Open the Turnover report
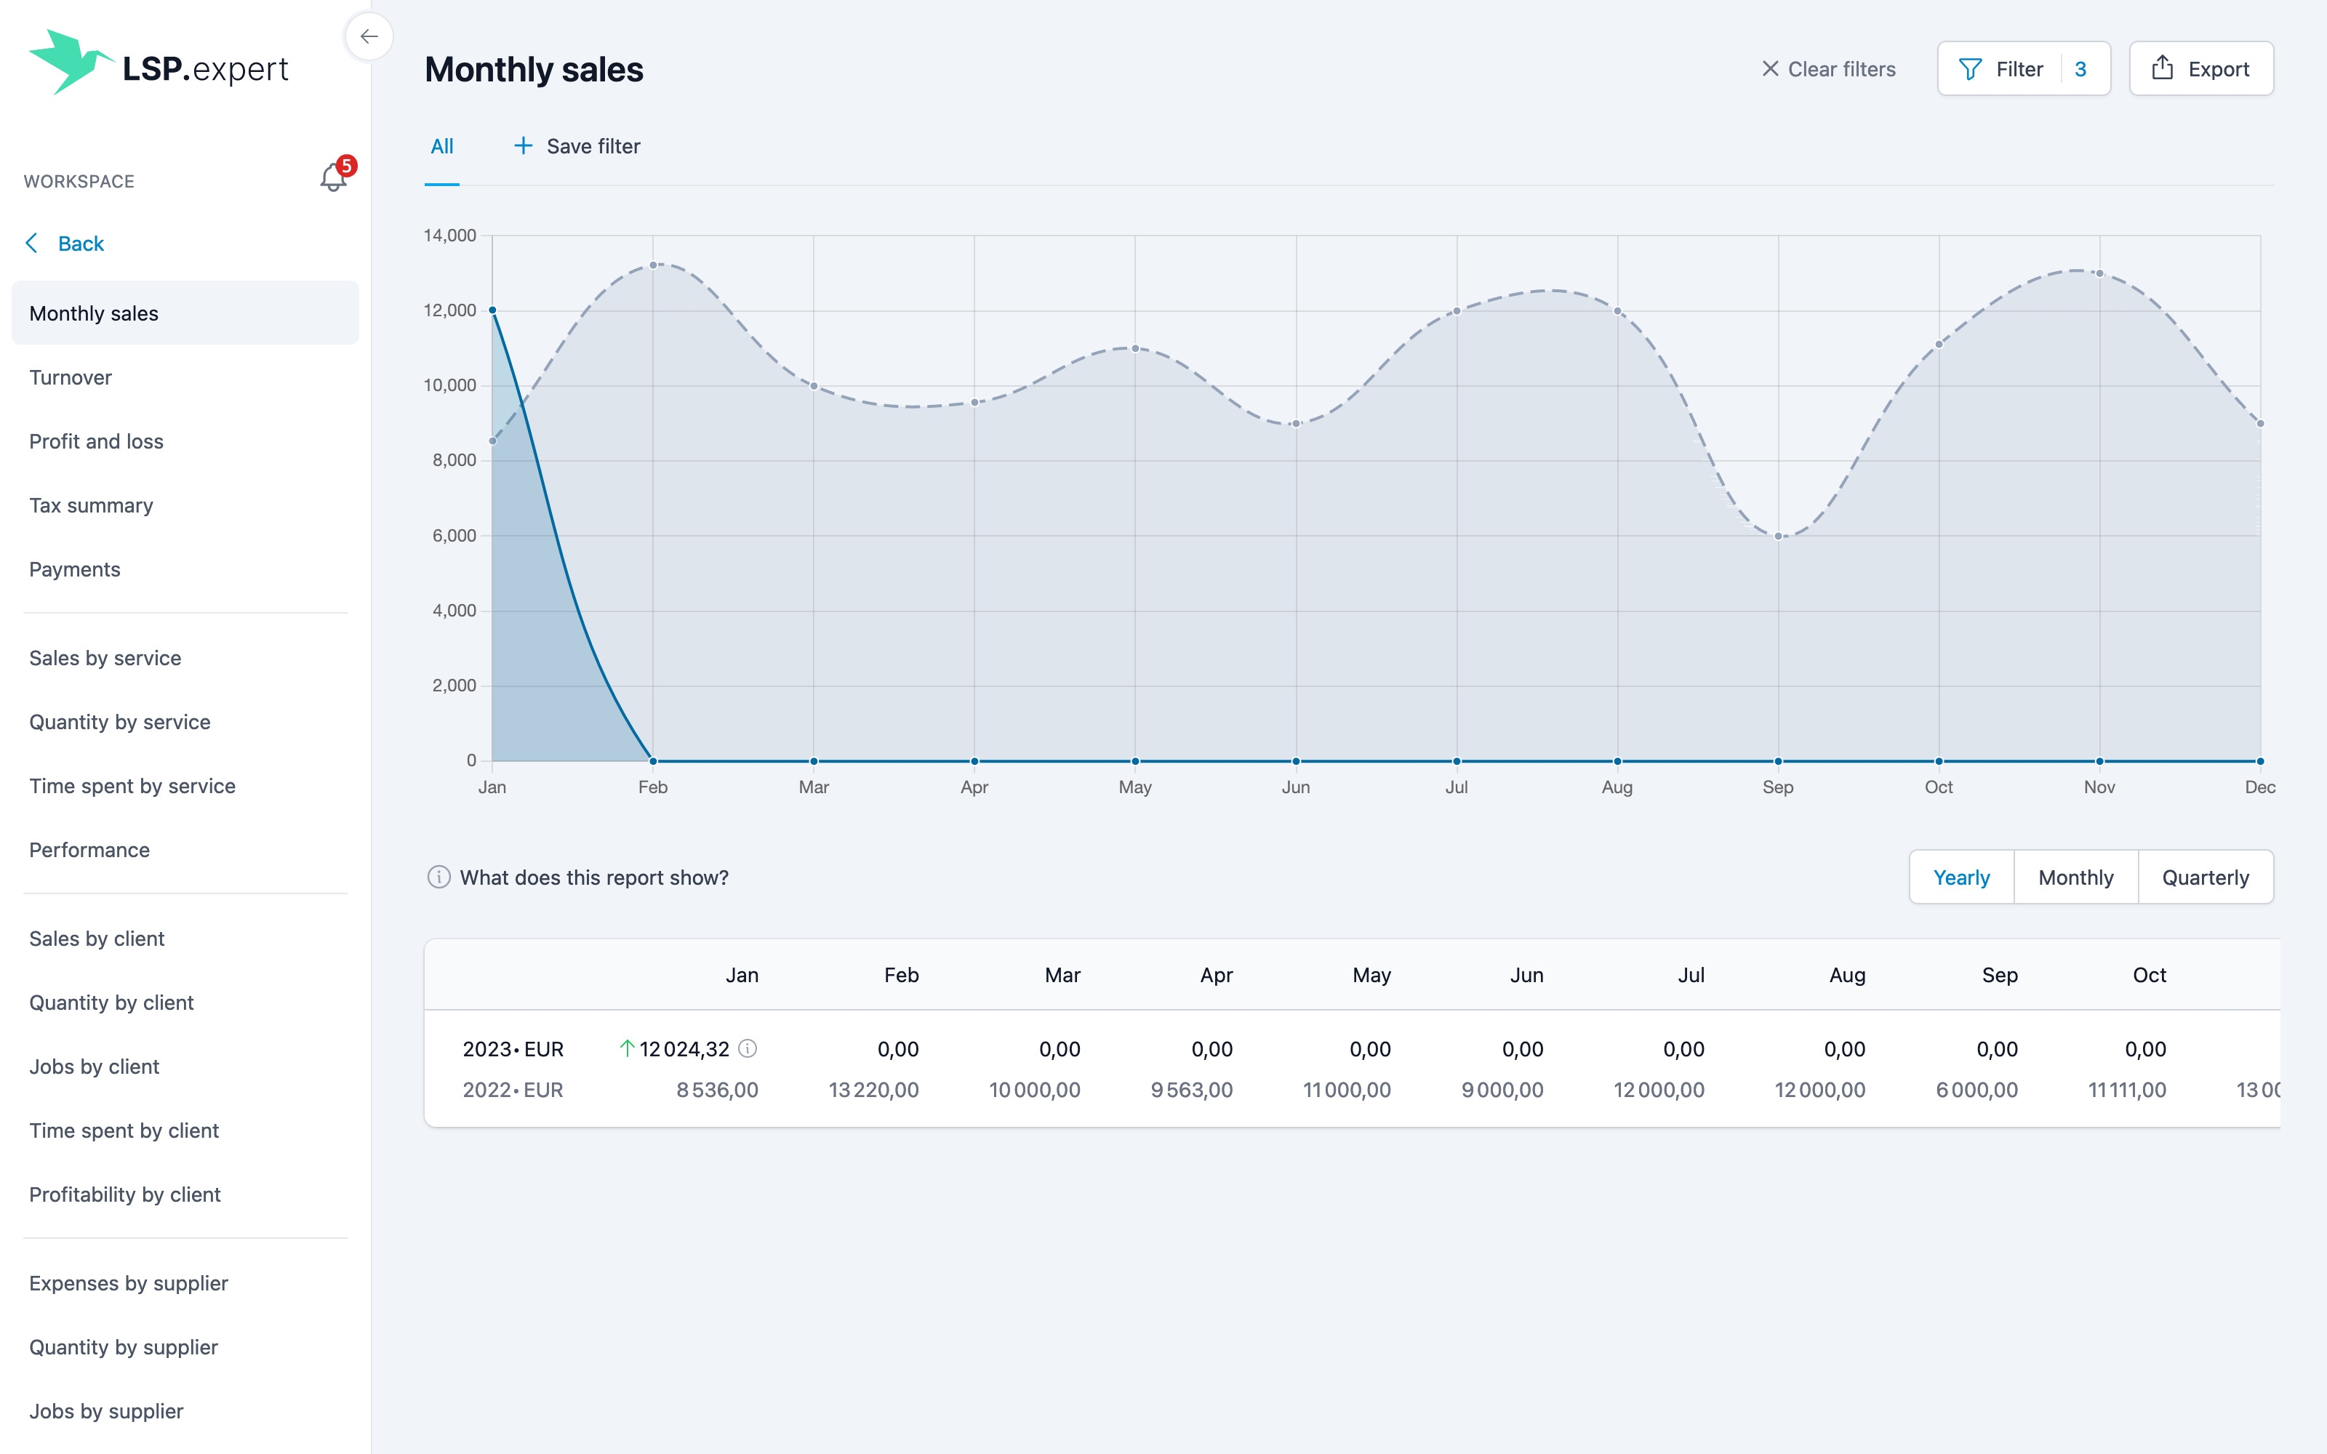2327x1454 pixels. coord(71,377)
